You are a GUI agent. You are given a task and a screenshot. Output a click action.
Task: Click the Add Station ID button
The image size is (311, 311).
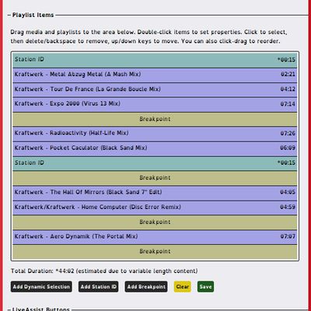99,287
